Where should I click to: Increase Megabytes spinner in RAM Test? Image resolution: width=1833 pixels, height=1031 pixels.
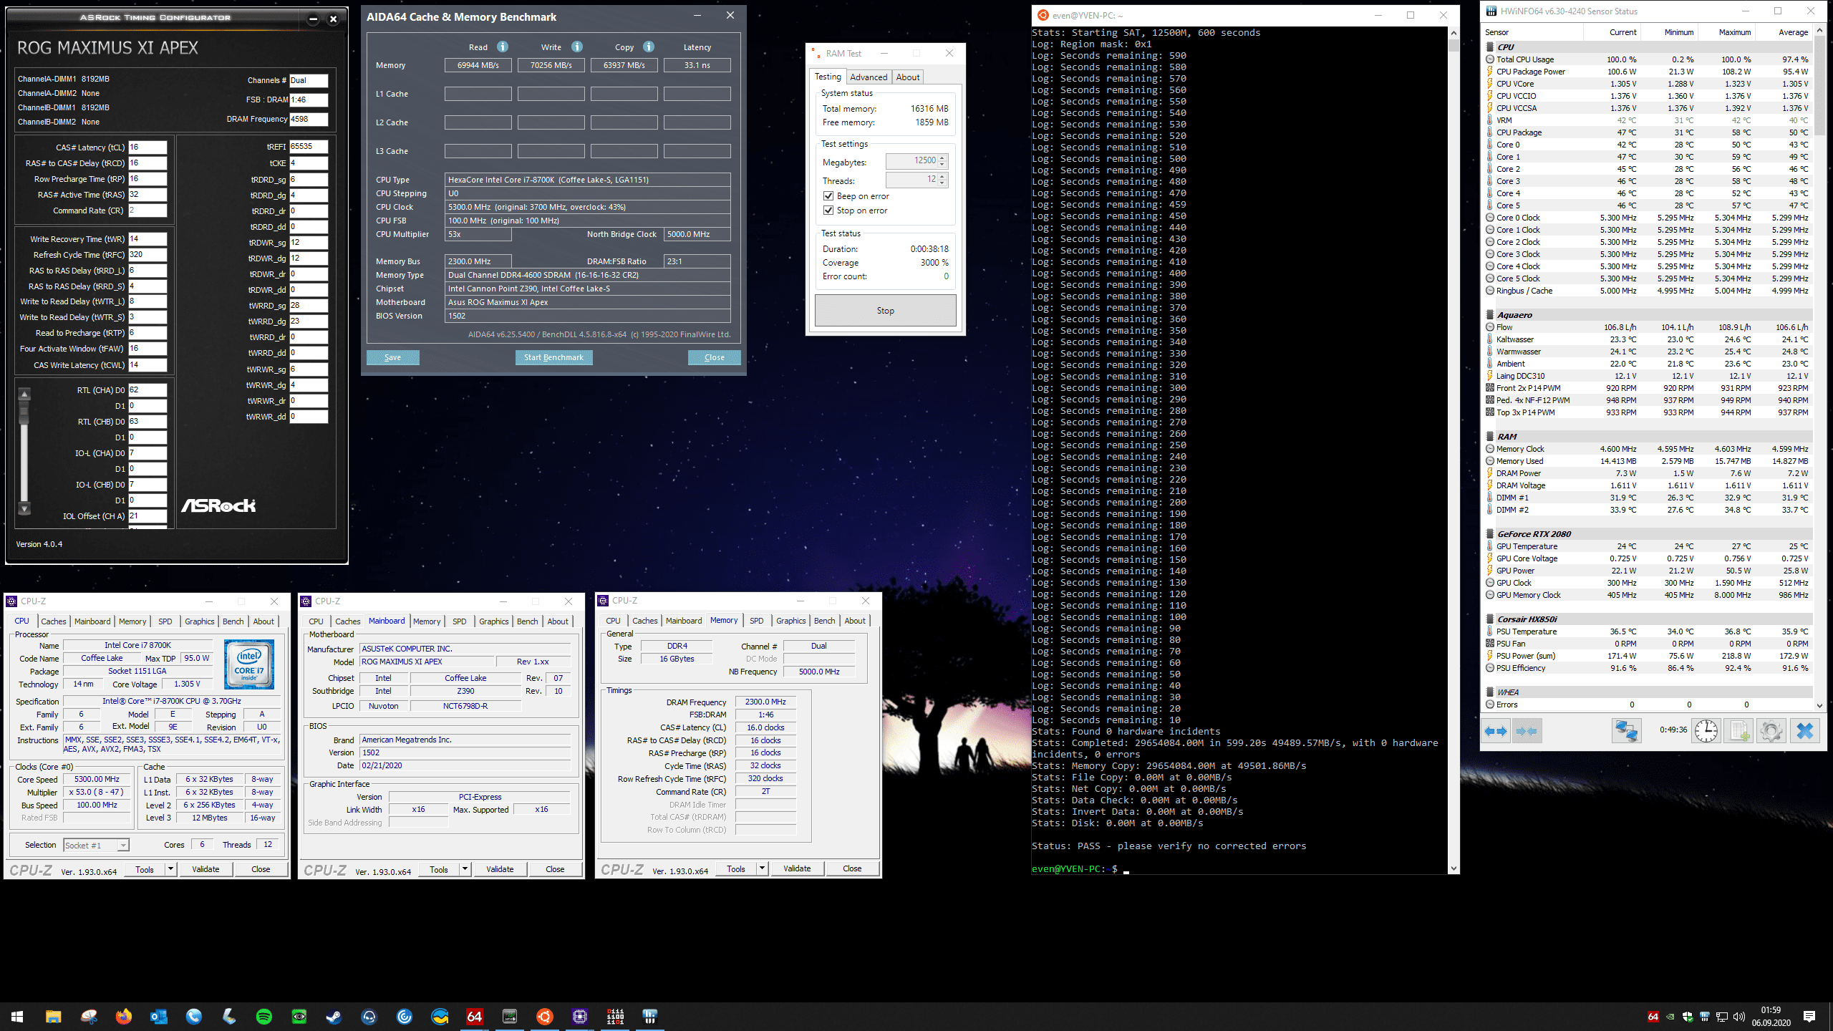pos(942,158)
